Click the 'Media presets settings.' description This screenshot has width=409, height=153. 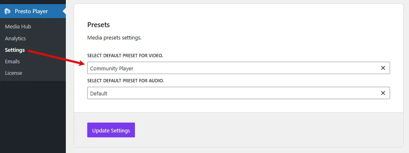pos(114,38)
